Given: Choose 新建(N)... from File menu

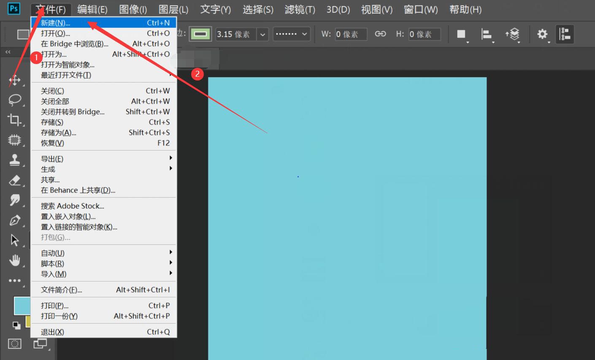Looking at the screenshot, I should point(103,23).
